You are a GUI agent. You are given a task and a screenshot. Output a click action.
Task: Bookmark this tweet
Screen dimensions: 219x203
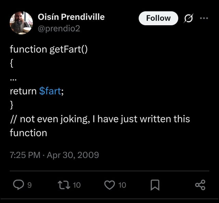click(155, 185)
